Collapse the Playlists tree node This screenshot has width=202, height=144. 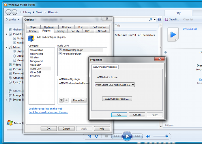click(x=6, y=34)
